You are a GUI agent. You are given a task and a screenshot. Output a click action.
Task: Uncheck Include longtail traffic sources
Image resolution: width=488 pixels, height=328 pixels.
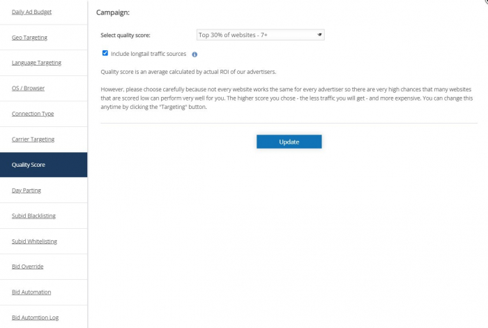pyautogui.click(x=105, y=53)
